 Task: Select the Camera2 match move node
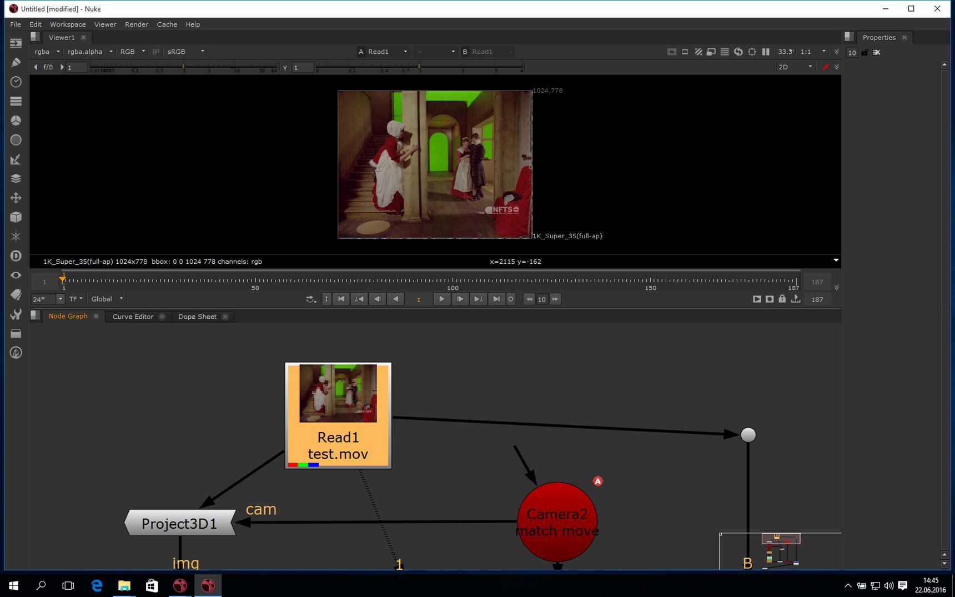pyautogui.click(x=557, y=522)
